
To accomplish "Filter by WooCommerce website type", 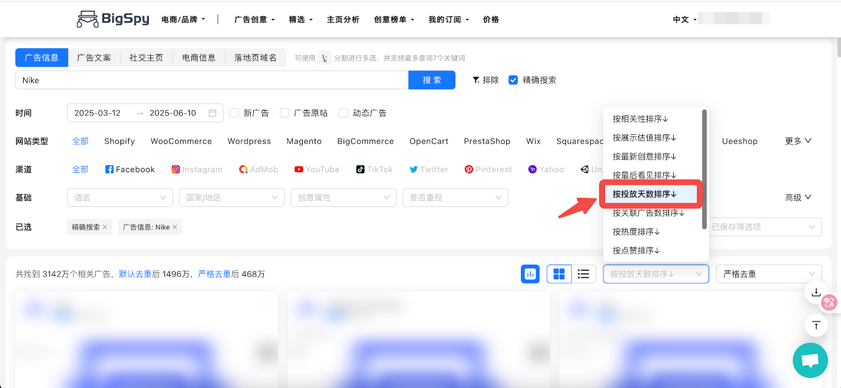I will tap(181, 141).
